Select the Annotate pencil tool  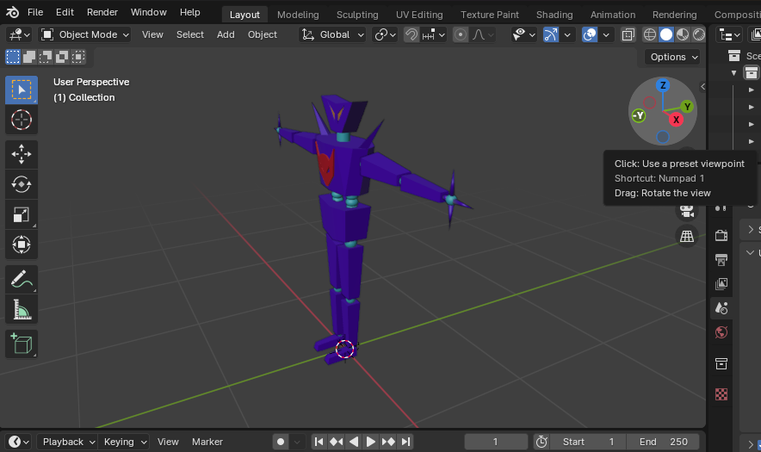[x=22, y=279]
